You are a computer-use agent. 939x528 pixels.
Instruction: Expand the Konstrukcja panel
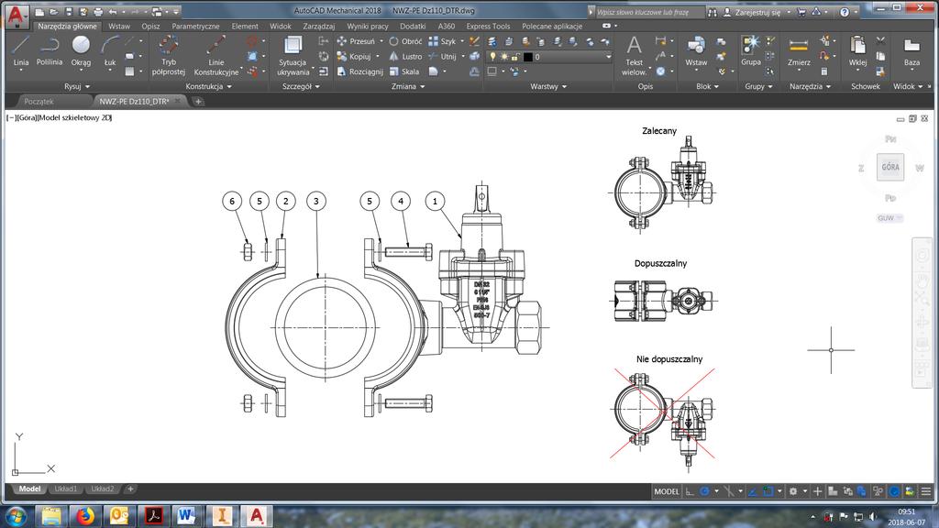pyautogui.click(x=208, y=86)
